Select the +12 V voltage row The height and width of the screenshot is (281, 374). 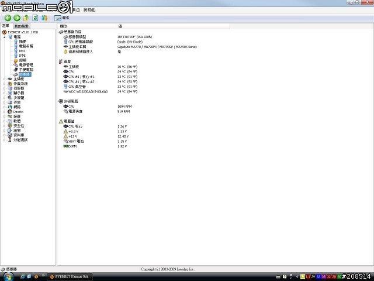click(96, 136)
